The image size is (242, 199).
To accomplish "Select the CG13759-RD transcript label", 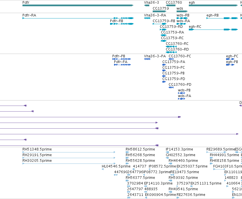I will [171, 27].
